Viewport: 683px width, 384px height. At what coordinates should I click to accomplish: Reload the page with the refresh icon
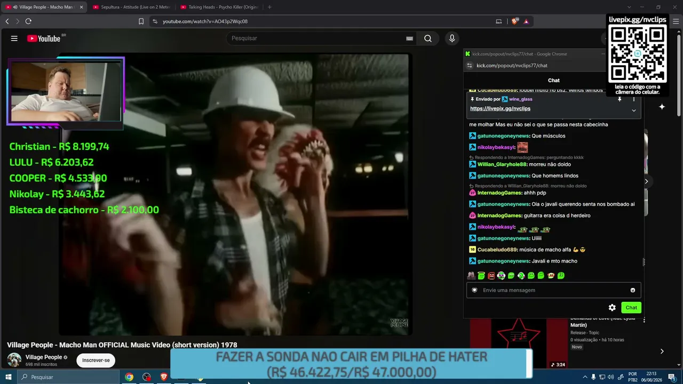pos(28,21)
